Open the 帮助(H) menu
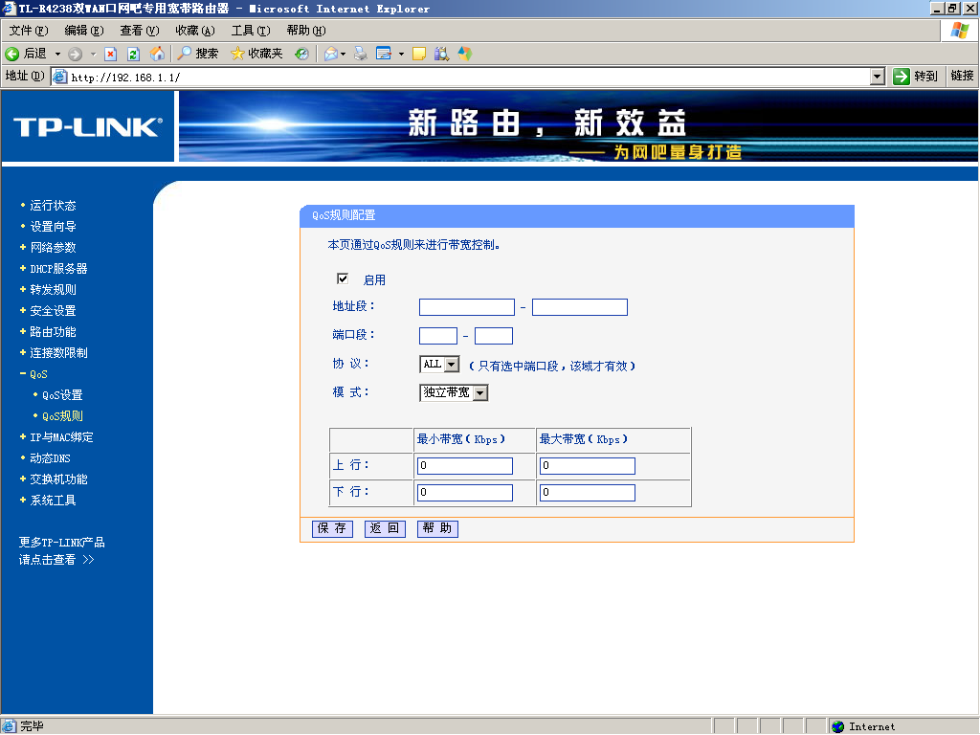 point(306,31)
